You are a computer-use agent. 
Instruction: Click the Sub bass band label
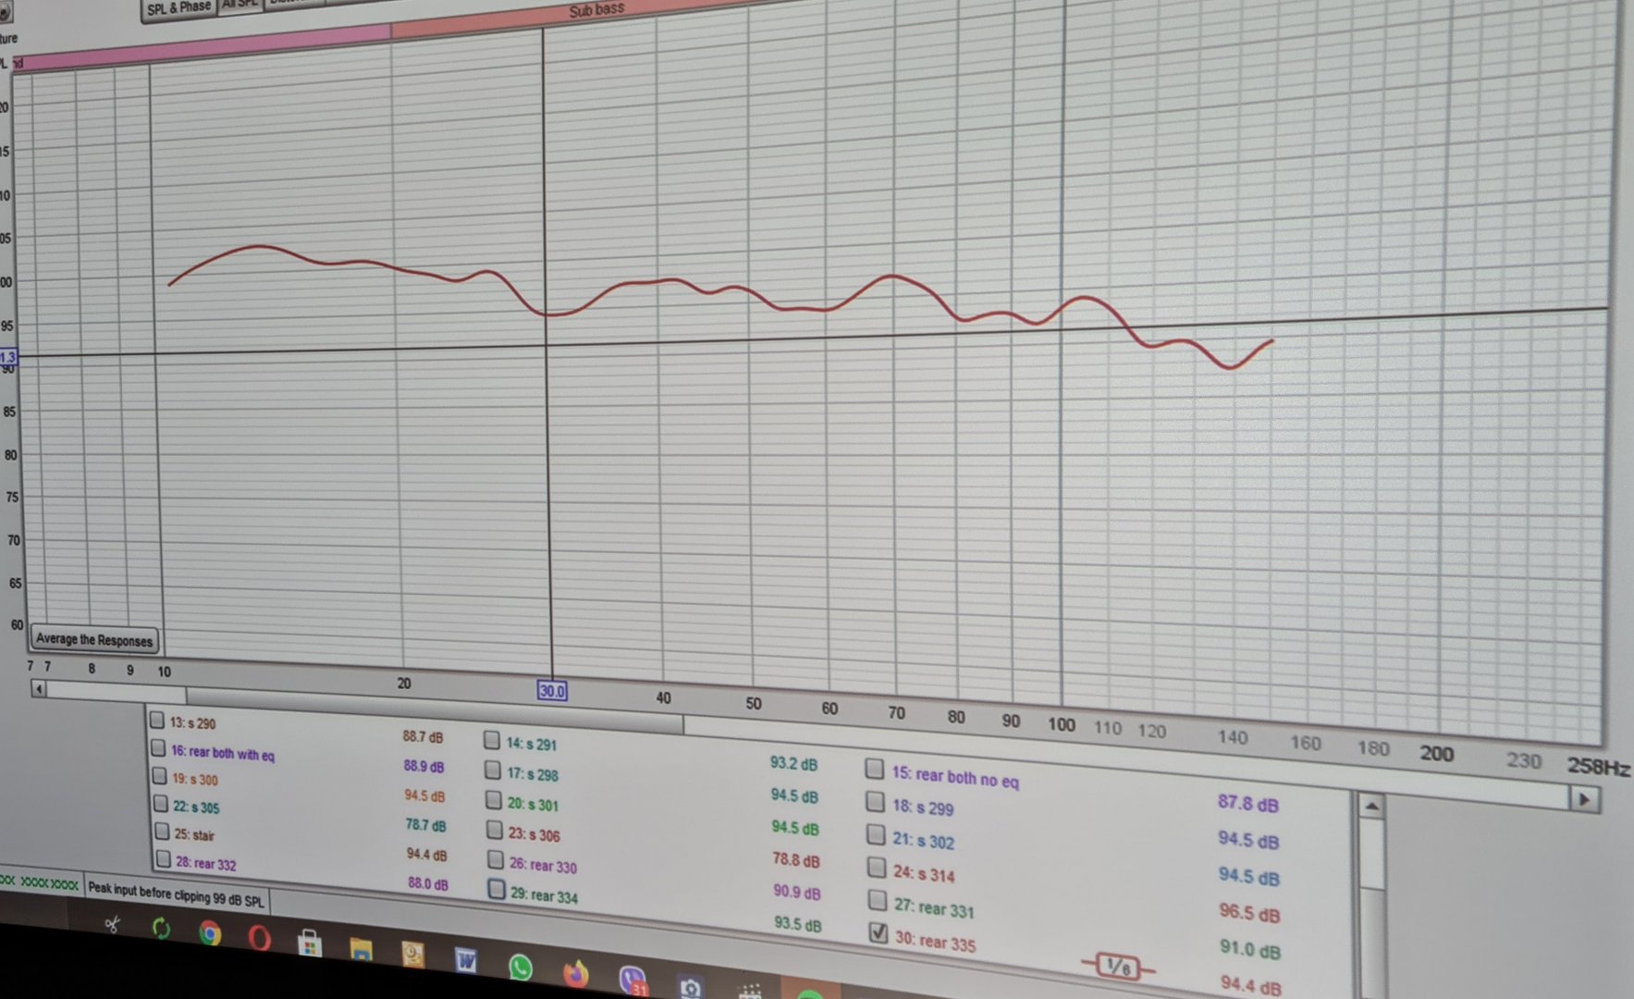click(596, 11)
